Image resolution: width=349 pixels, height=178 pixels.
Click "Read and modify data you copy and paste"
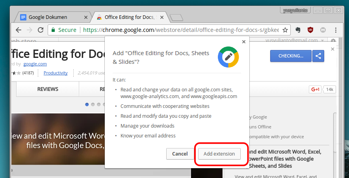click(166, 116)
